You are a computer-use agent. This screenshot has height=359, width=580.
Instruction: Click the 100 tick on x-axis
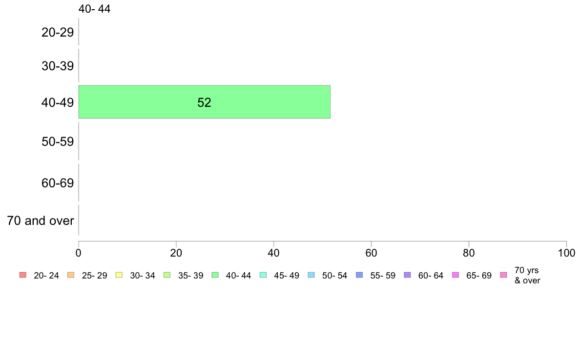[x=566, y=253]
